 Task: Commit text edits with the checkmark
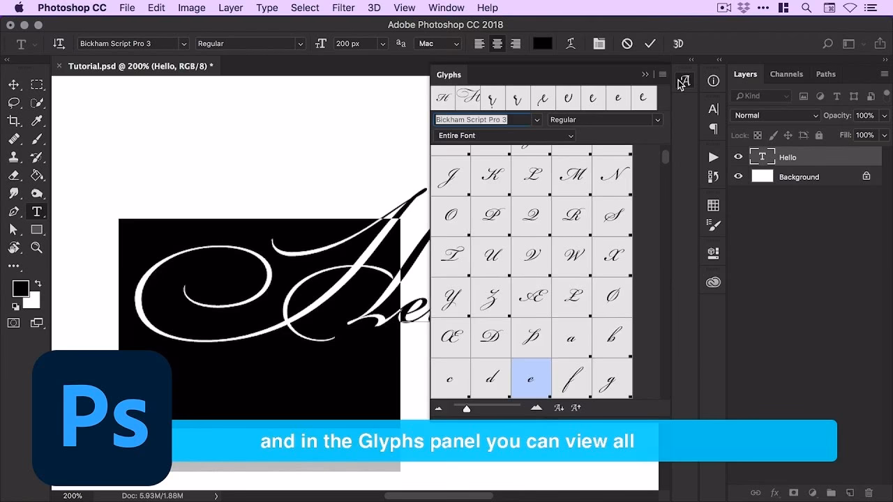coord(650,43)
